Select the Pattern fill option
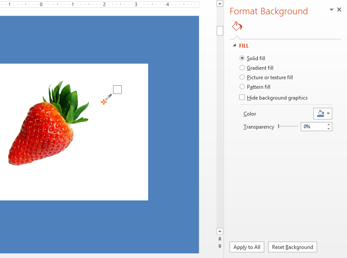The height and width of the screenshot is (258, 347). click(242, 87)
